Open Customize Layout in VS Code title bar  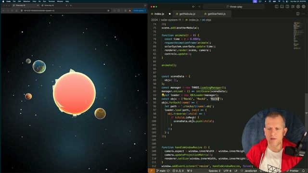pos(293,7)
